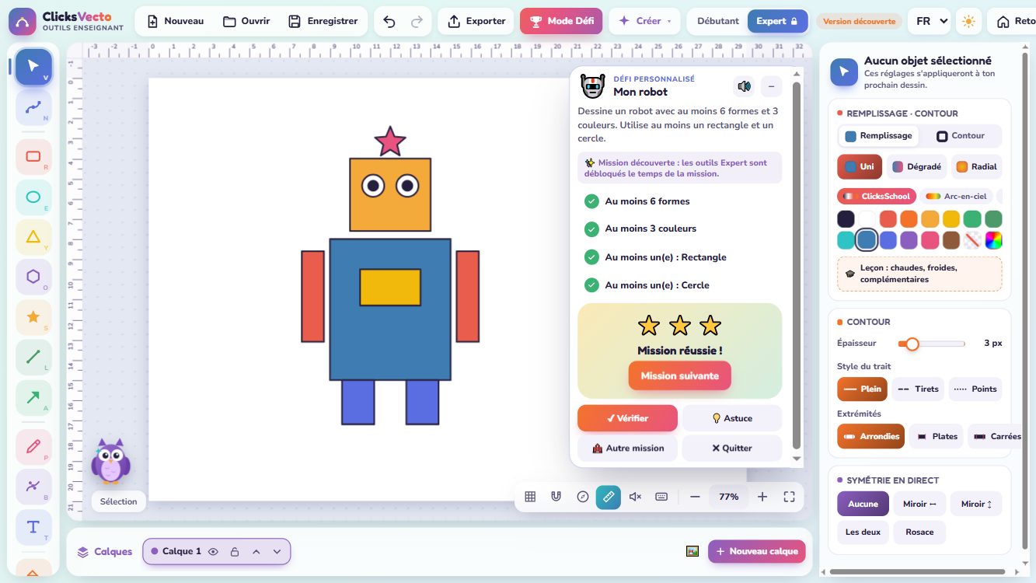Click the Vérifier button
1036x583 pixels.
tap(627, 418)
